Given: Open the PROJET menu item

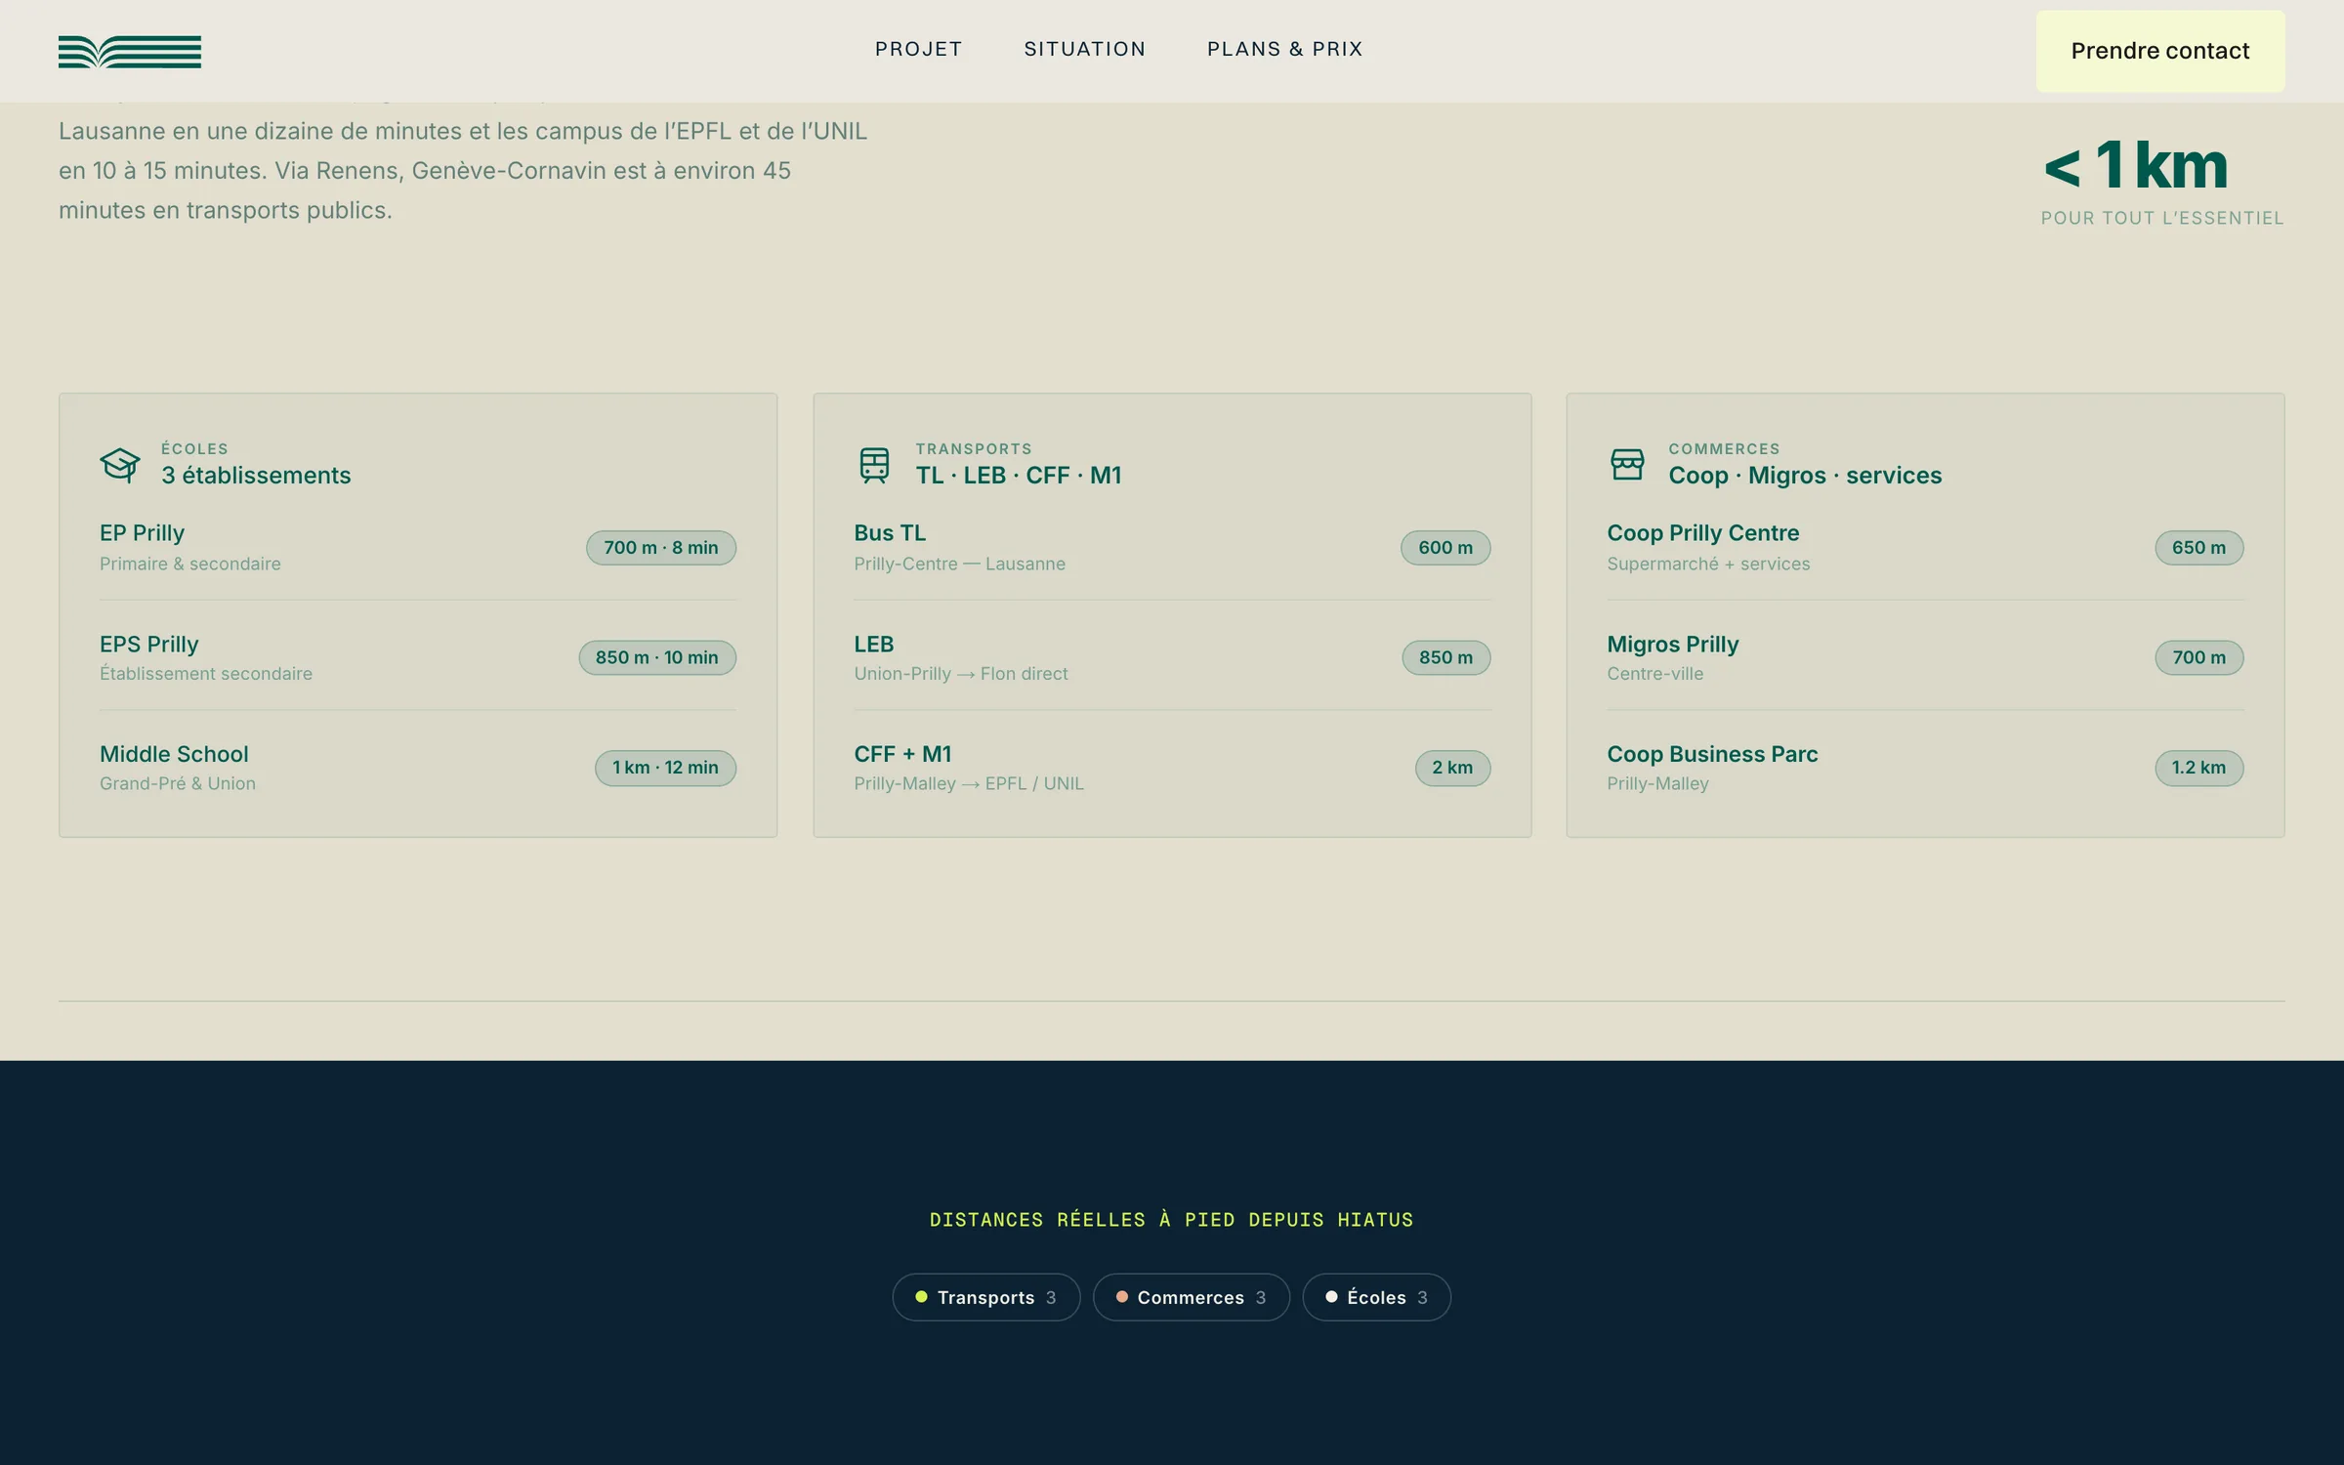Looking at the screenshot, I should pos(919,49).
